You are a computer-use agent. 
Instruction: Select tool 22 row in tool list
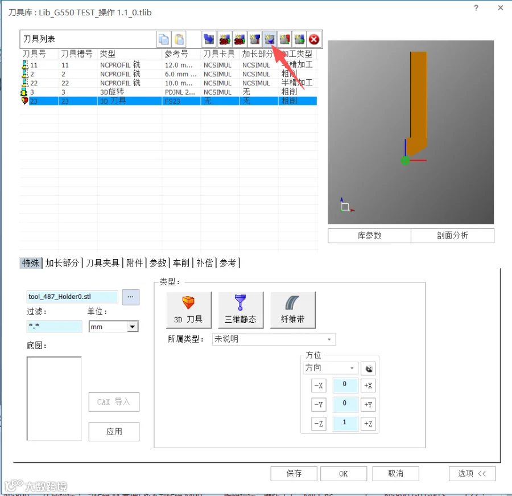pyautogui.click(x=168, y=83)
